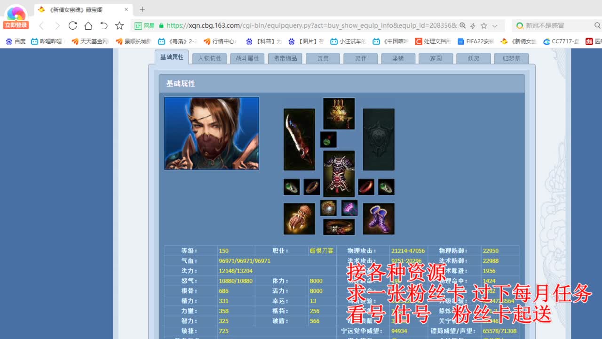Screen dimensions: 602x339
Task: Click the favorites star inside address bar
Action: point(484,26)
